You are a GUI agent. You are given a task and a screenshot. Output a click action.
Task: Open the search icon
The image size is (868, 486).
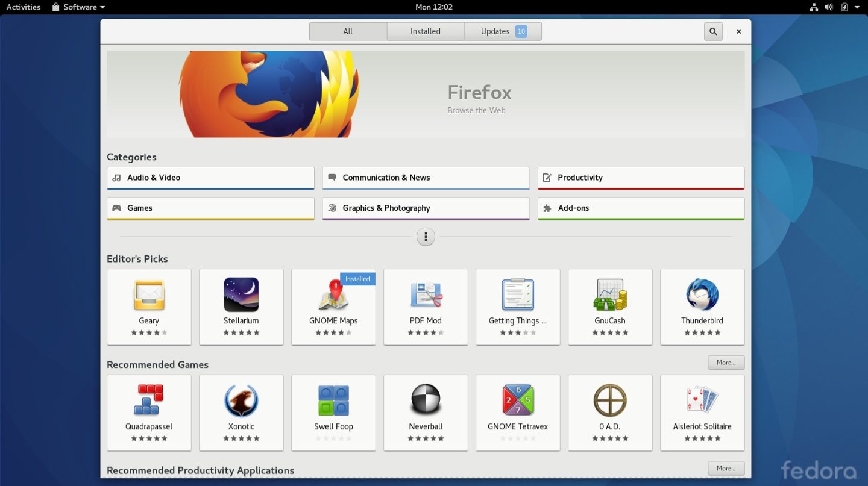pos(713,31)
